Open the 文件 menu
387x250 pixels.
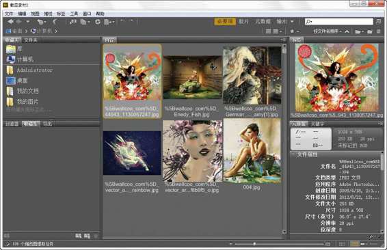tap(9, 14)
